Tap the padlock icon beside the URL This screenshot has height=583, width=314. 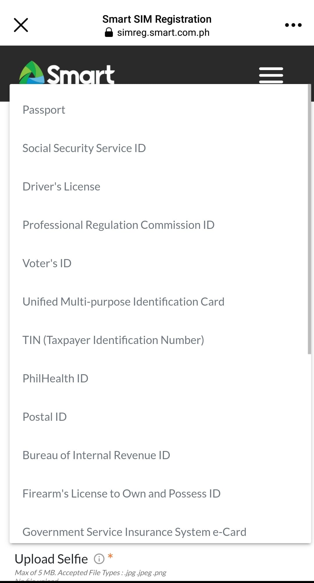(109, 32)
